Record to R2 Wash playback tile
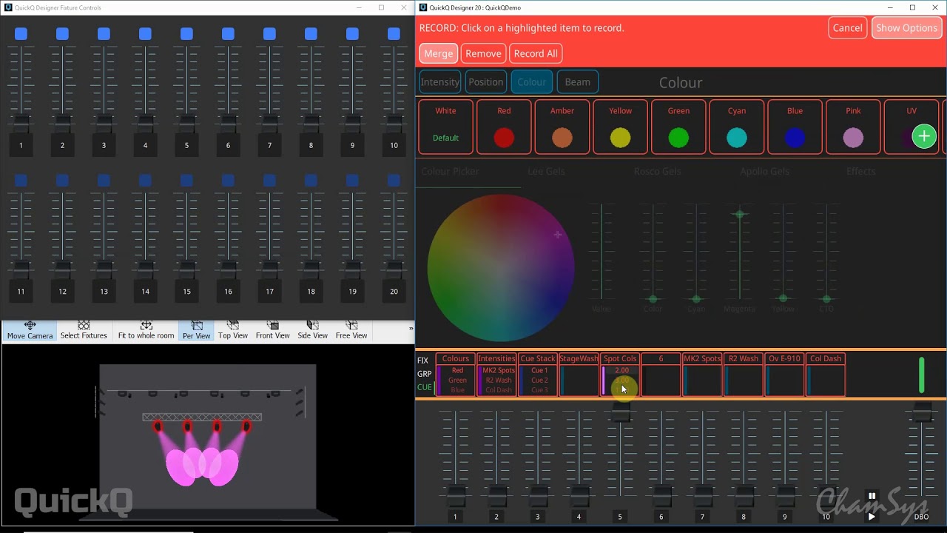The height and width of the screenshot is (533, 947). [x=744, y=375]
